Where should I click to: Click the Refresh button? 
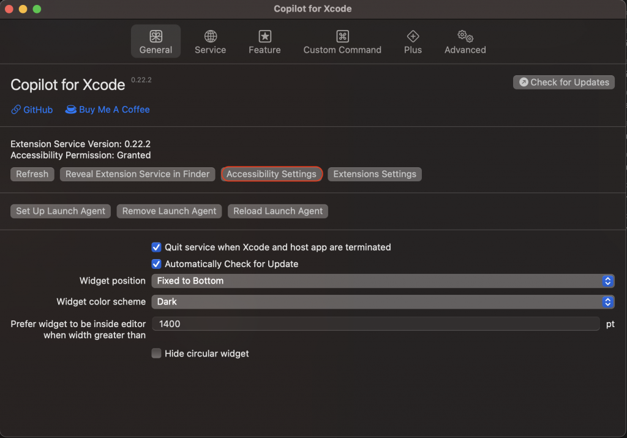click(32, 174)
